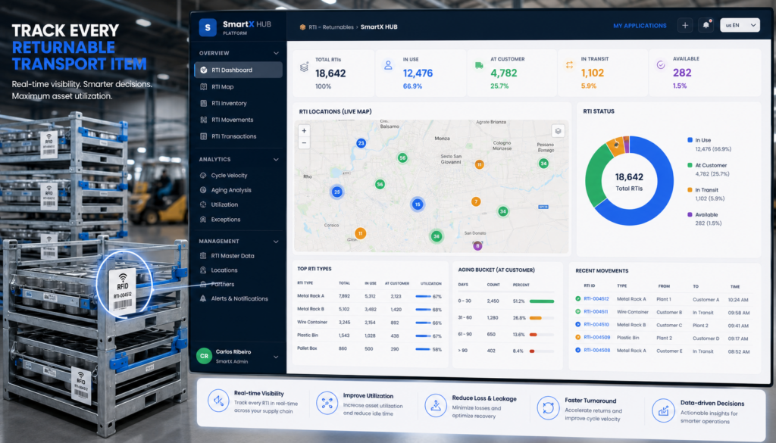Image resolution: width=776 pixels, height=443 pixels.
Task: Select the At Customer legend swatch
Action: [x=690, y=165]
